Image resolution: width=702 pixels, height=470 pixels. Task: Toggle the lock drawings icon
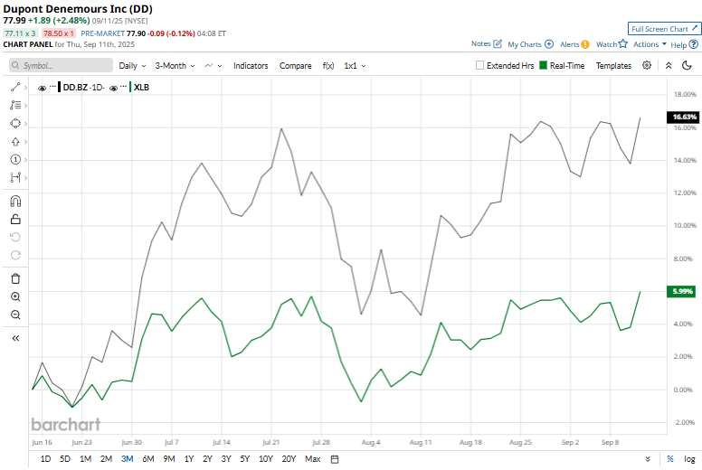tap(15, 219)
